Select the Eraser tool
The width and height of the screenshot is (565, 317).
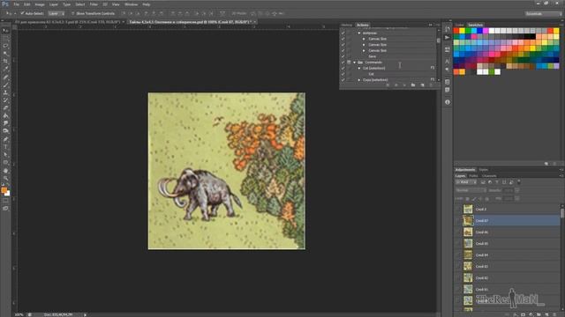5,108
